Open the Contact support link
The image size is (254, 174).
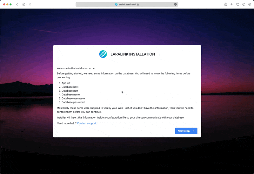pyautogui.click(x=86, y=123)
